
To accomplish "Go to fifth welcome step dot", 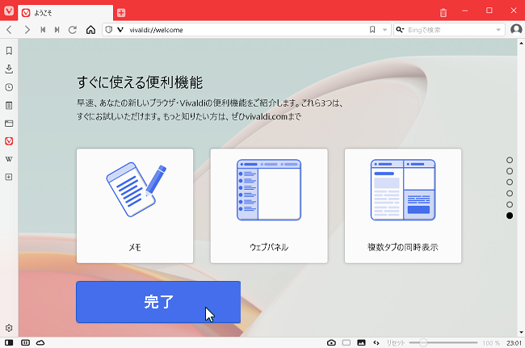I will click(510, 204).
